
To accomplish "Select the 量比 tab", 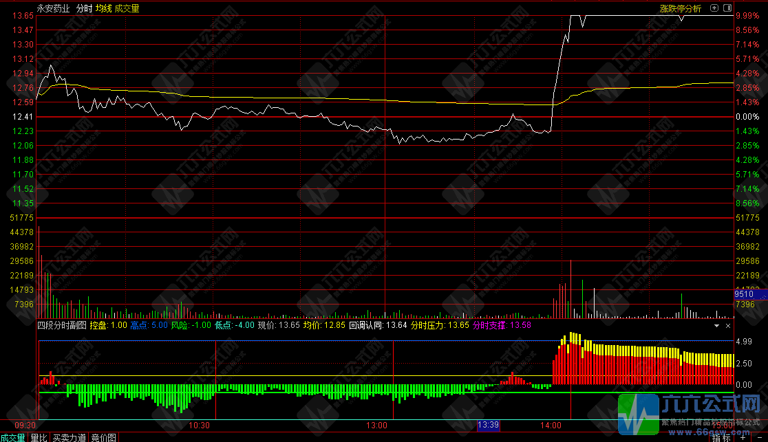I will [39, 437].
